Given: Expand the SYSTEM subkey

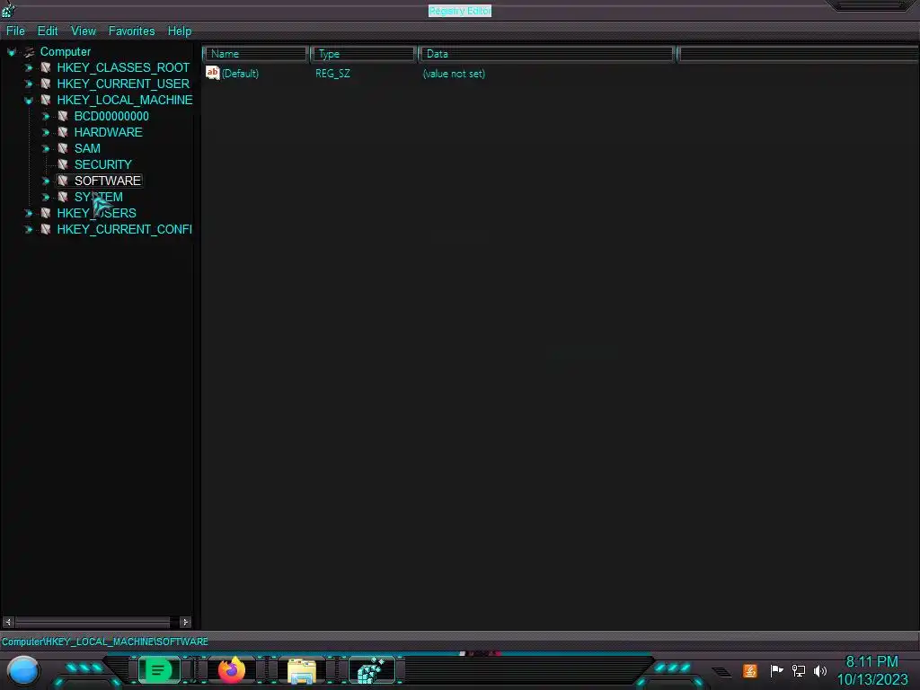Looking at the screenshot, I should point(45,197).
